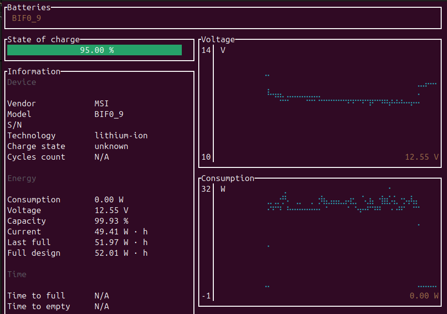Click the Device section header

tap(22, 83)
